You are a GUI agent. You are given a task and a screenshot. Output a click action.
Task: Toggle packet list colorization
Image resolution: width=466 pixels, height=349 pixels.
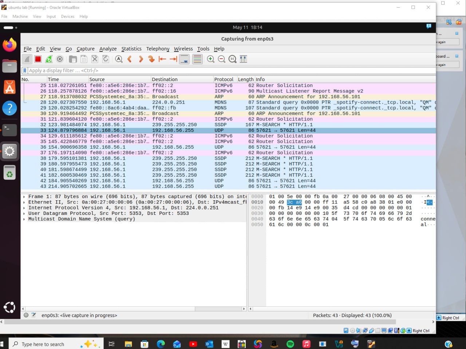tap(197, 59)
